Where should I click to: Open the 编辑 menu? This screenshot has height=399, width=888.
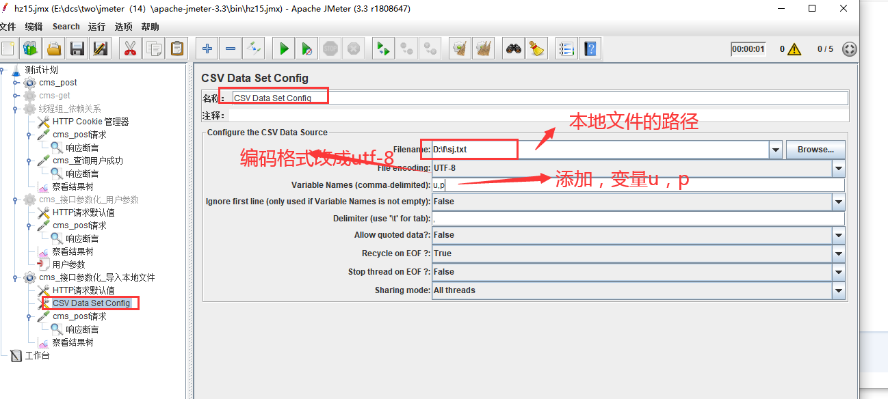(x=34, y=27)
